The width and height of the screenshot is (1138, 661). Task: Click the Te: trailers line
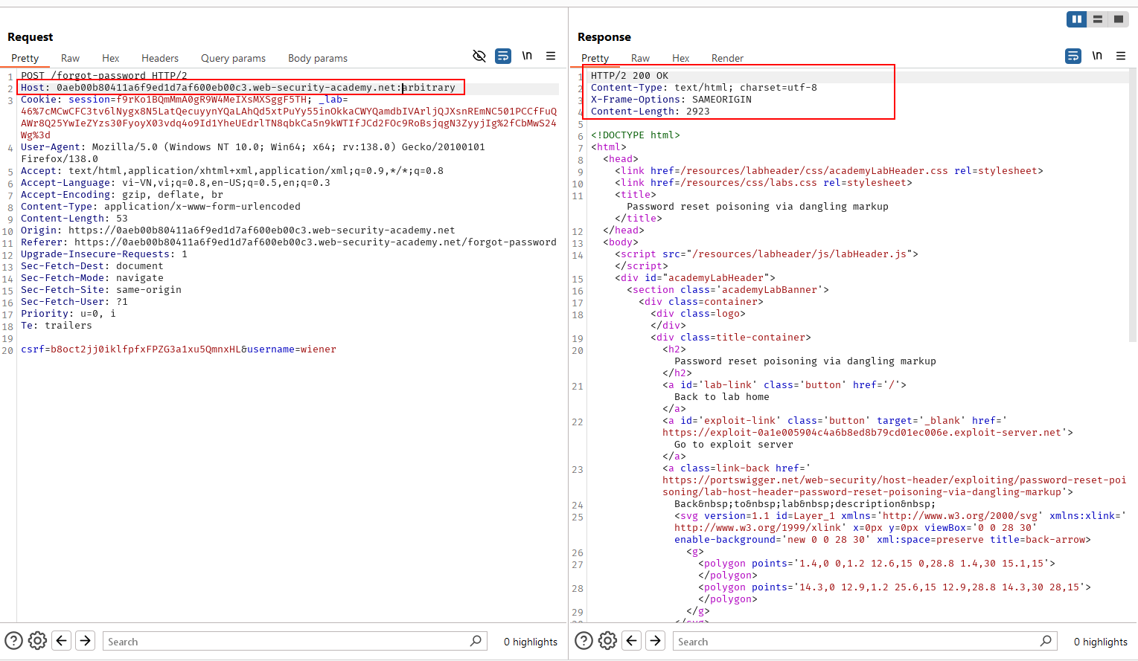pos(57,326)
